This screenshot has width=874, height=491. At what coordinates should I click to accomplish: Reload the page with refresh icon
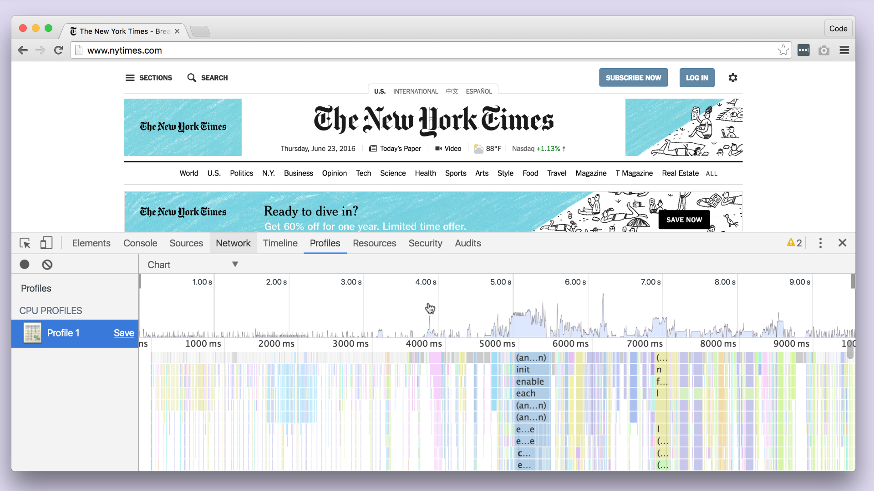[58, 50]
